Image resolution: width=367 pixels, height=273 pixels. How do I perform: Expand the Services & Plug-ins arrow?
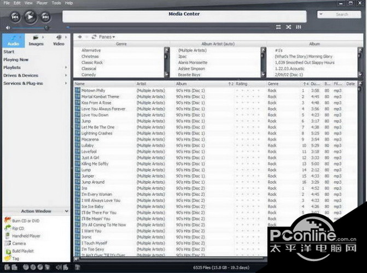click(66, 83)
